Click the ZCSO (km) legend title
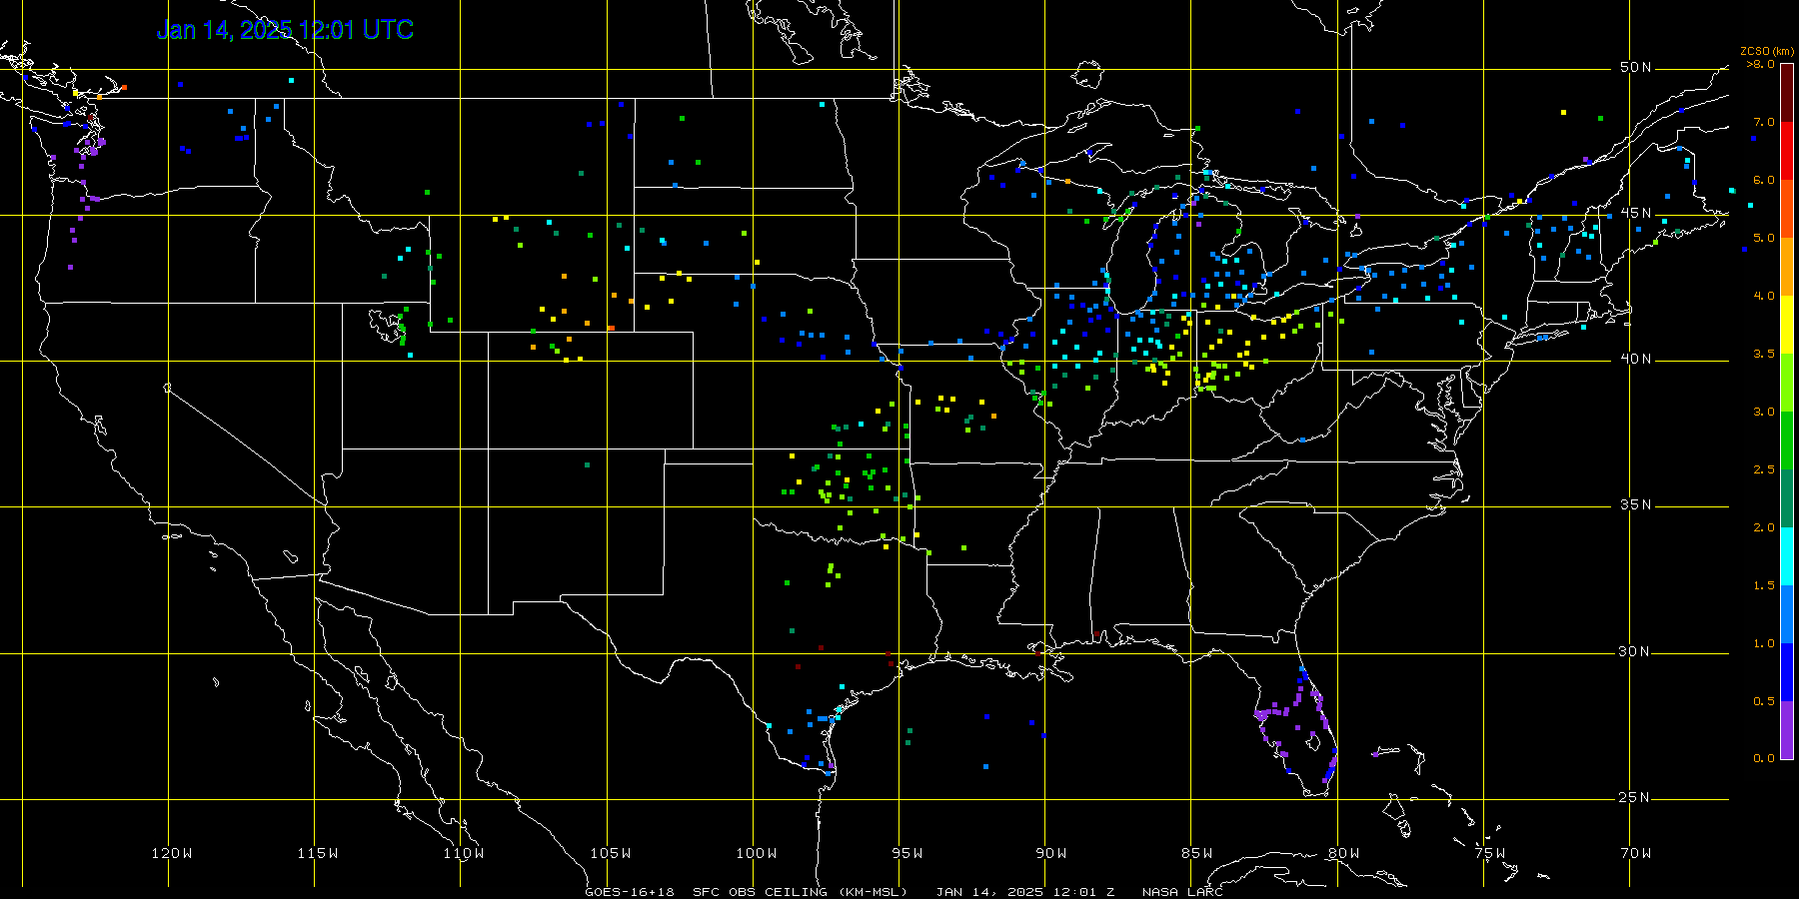This screenshot has height=899, width=1799. point(1767,52)
